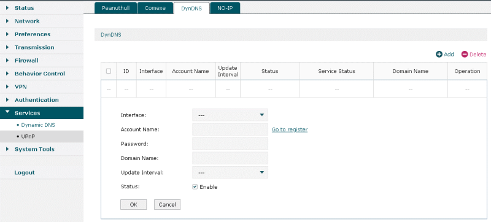
Task: Expand the Status menu arrow
Action: click(7, 8)
